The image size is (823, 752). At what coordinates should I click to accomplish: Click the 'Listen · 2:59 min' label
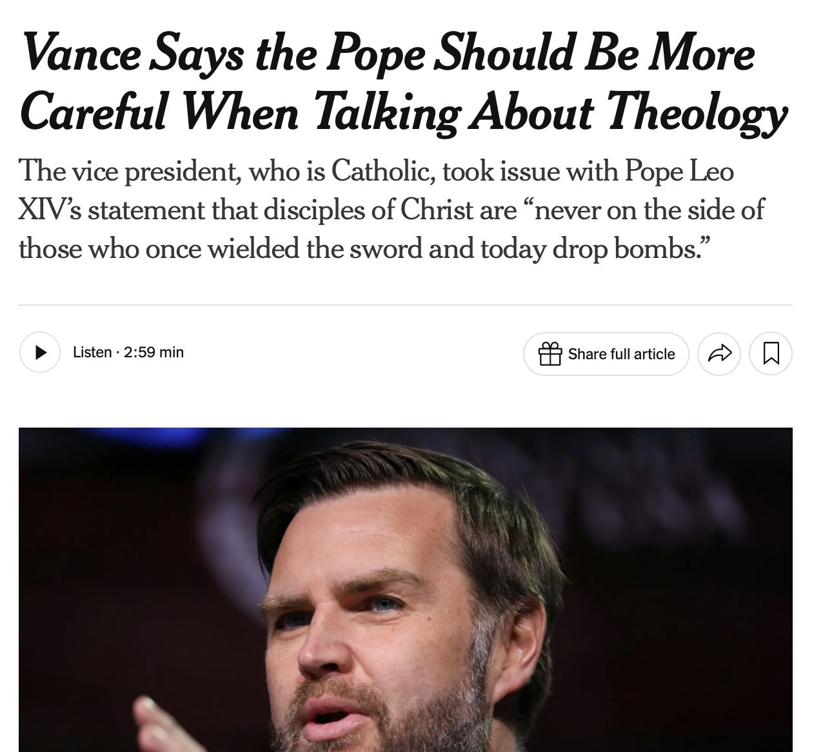[x=128, y=352]
